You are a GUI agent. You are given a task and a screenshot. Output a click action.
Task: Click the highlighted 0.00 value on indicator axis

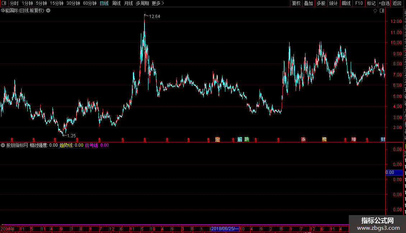tap(394, 172)
